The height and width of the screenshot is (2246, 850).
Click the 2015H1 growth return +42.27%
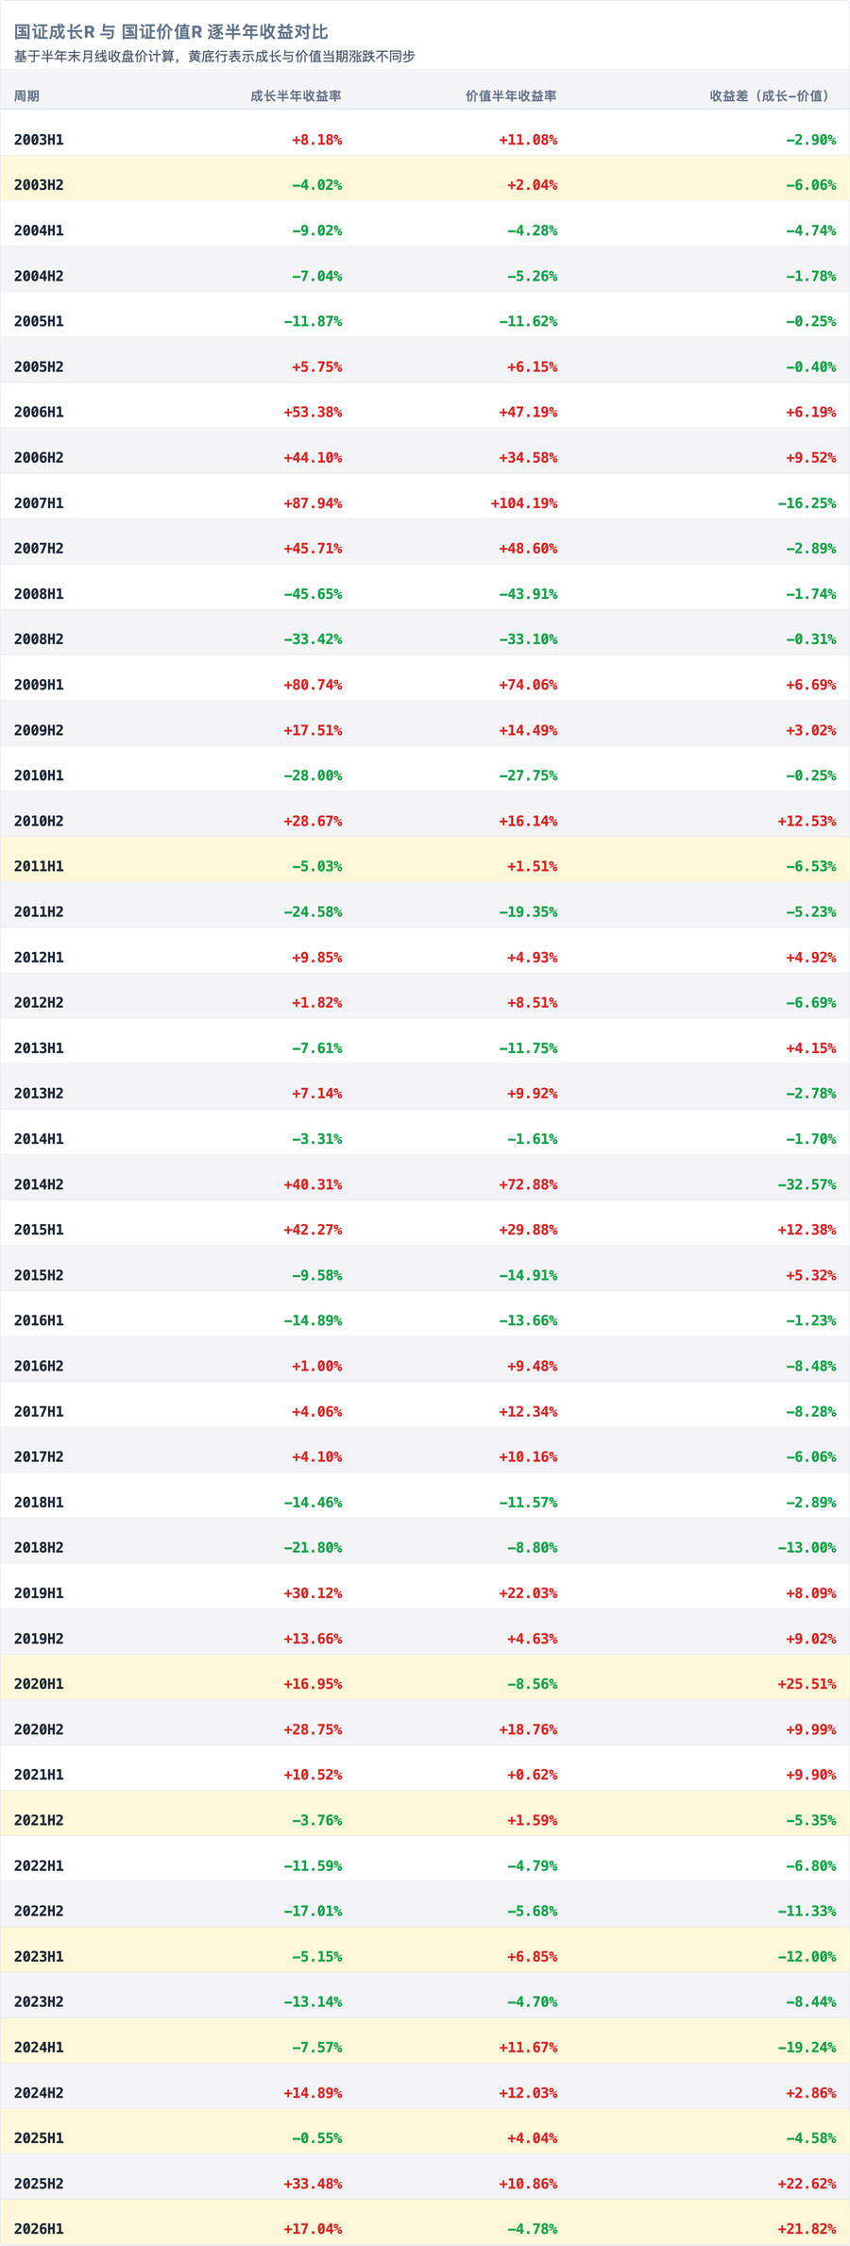313,1230
